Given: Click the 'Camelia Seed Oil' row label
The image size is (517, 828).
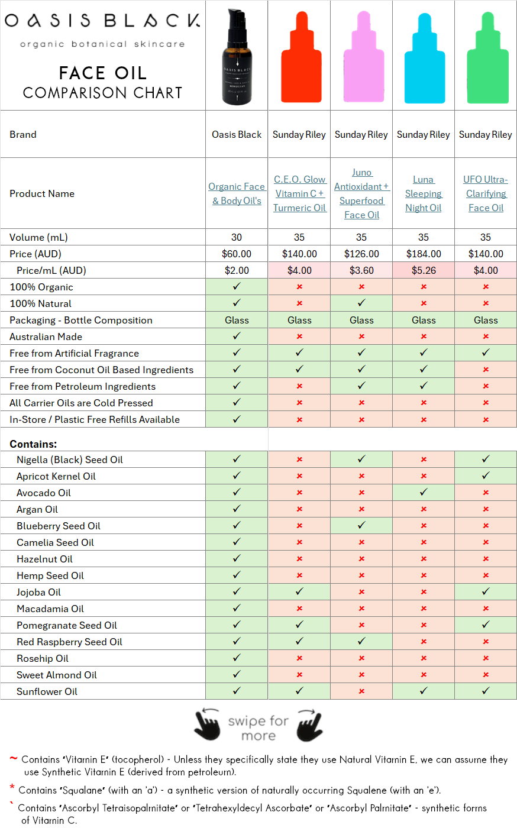Looking at the screenshot, I should point(55,542).
